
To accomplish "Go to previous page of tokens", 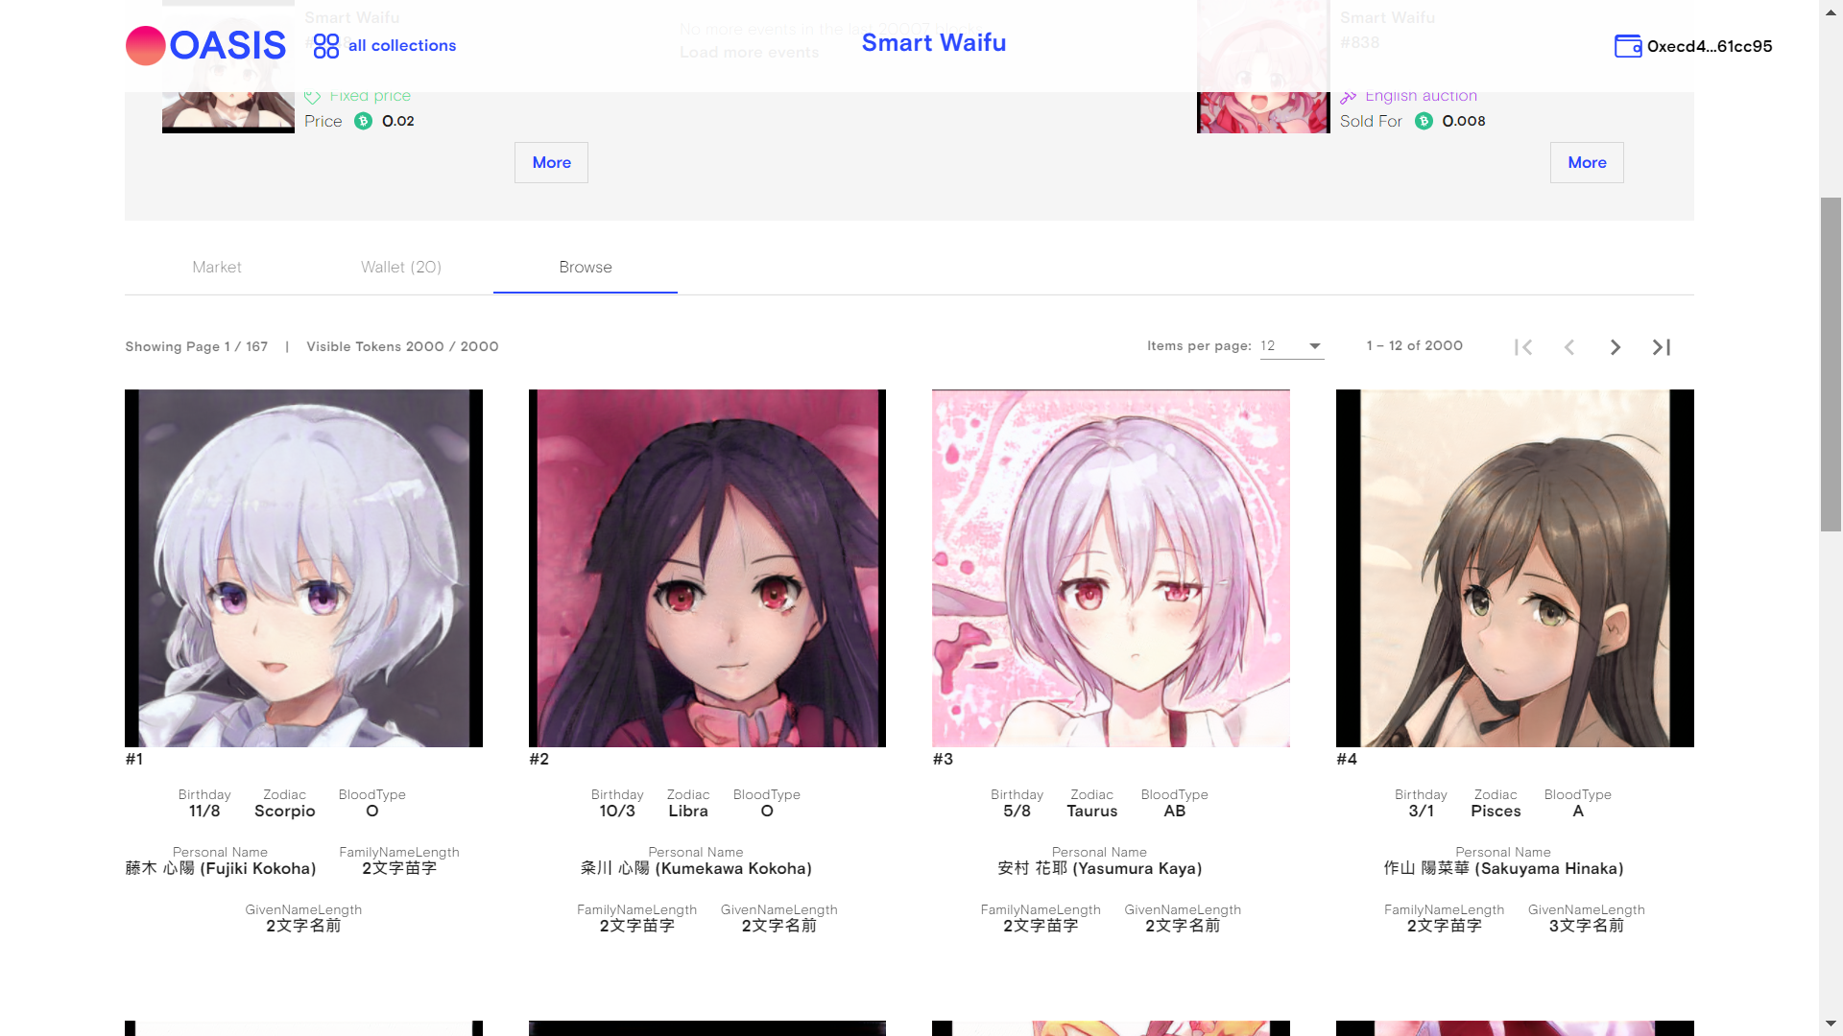I will [1569, 347].
